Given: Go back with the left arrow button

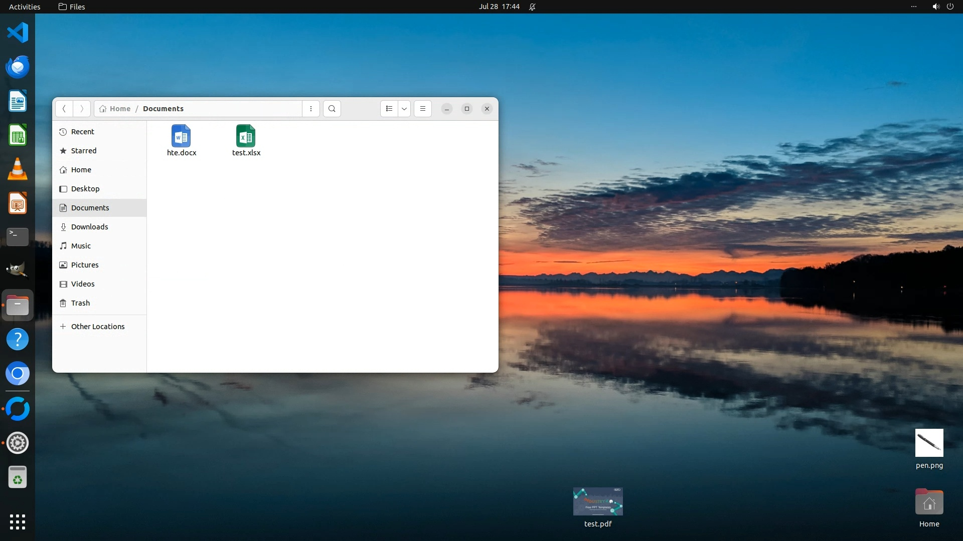Looking at the screenshot, I should pos(64,109).
